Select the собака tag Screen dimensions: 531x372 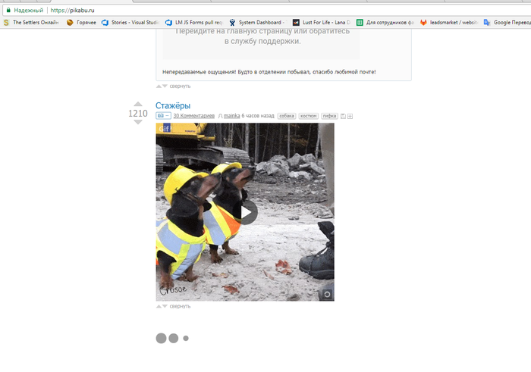point(287,116)
